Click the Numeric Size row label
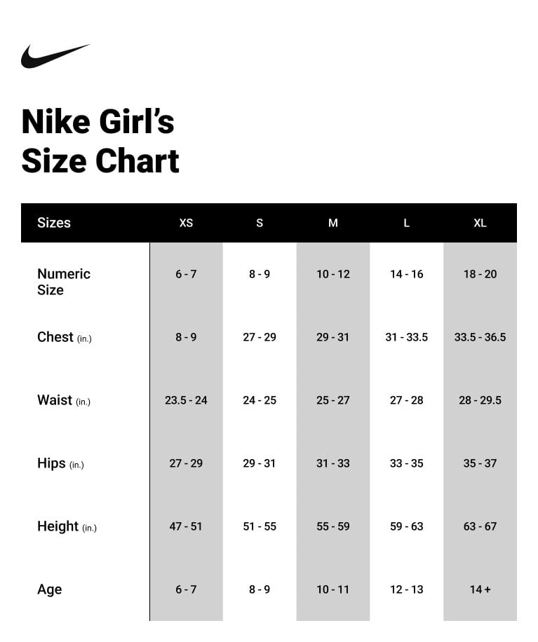The height and width of the screenshot is (642, 538). point(64,282)
